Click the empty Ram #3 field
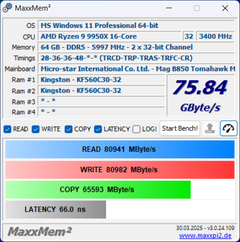Screen dimensions: 240x242 [101, 101]
